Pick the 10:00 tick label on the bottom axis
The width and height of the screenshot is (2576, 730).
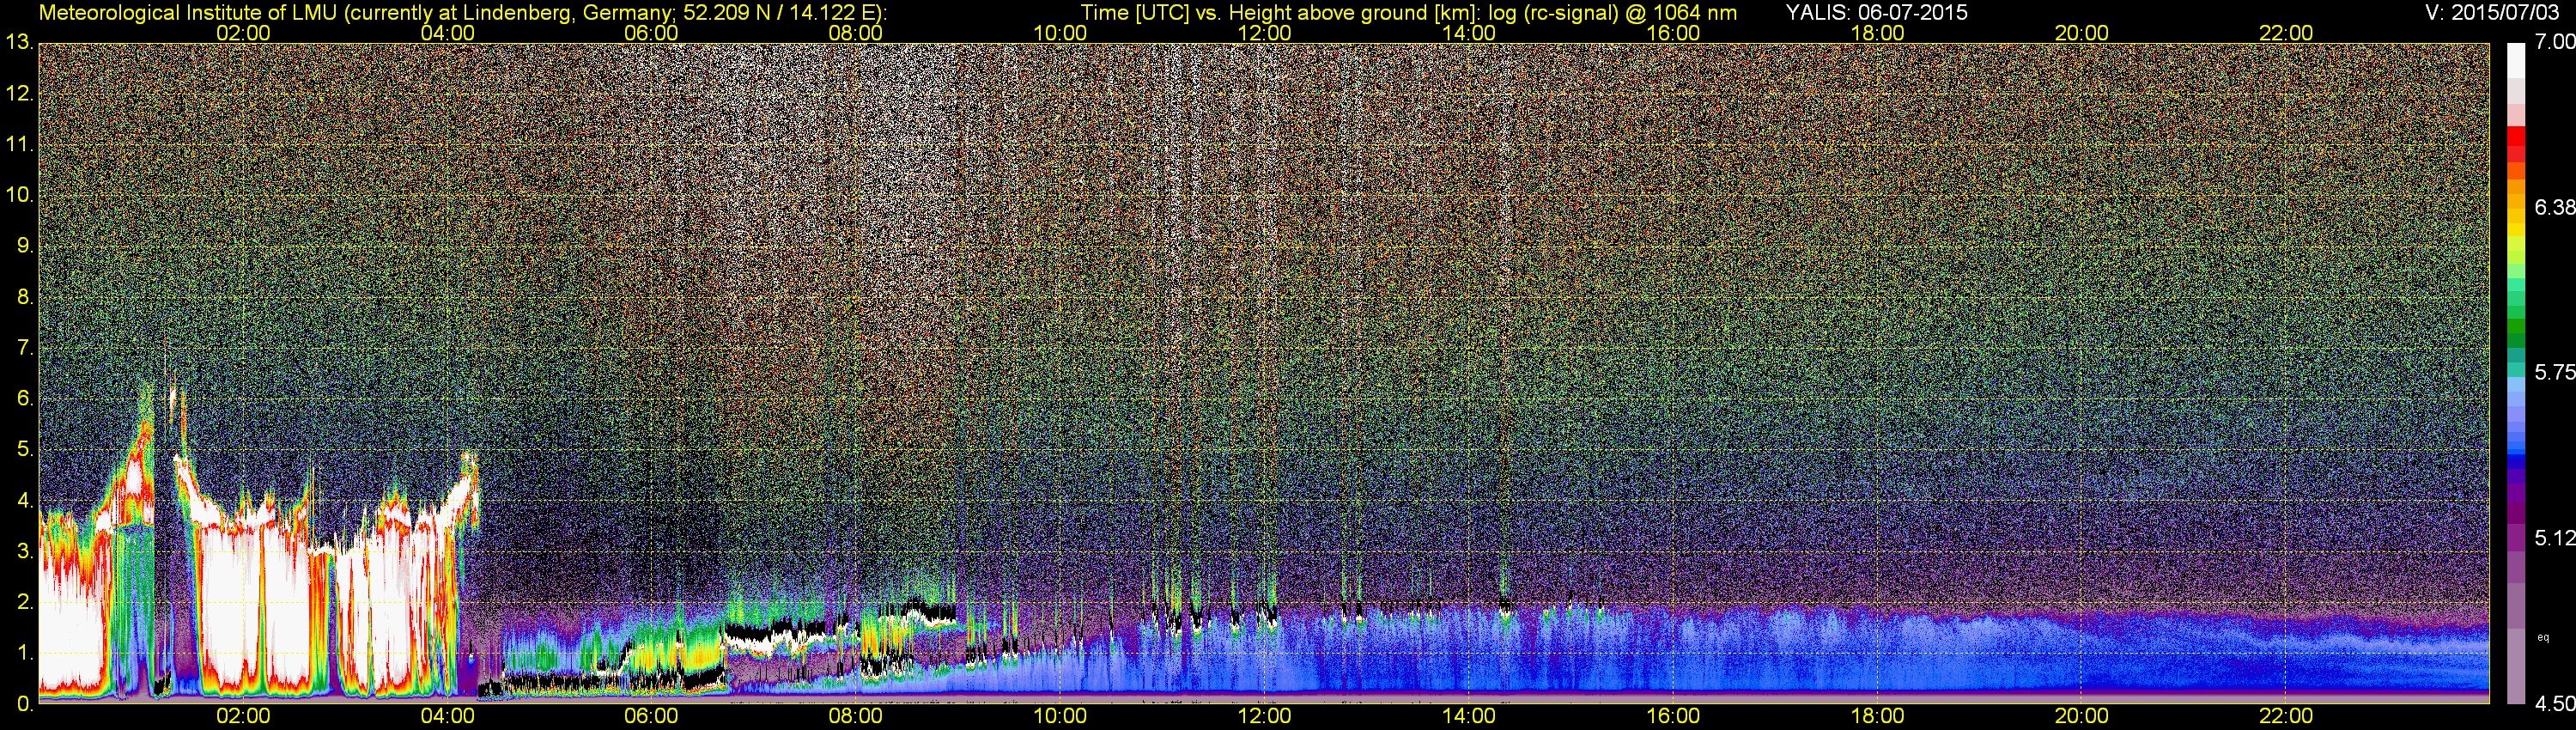[1060, 716]
